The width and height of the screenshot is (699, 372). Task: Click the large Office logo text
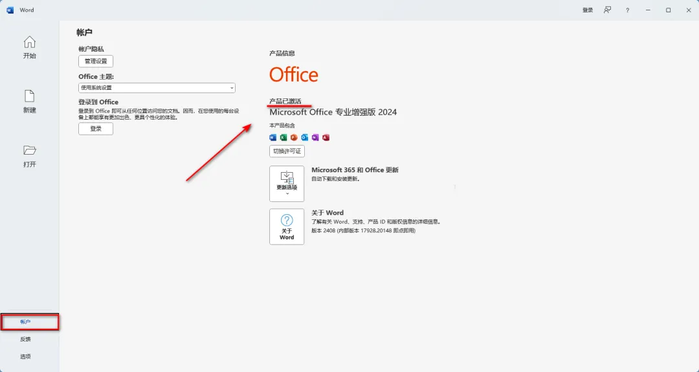coord(294,74)
